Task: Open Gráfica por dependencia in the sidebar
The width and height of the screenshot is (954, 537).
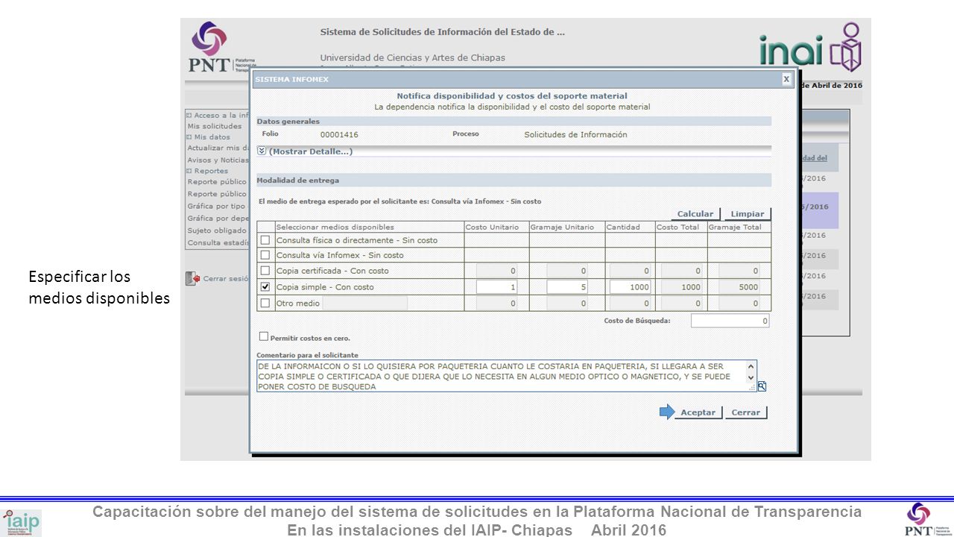Action: [218, 219]
